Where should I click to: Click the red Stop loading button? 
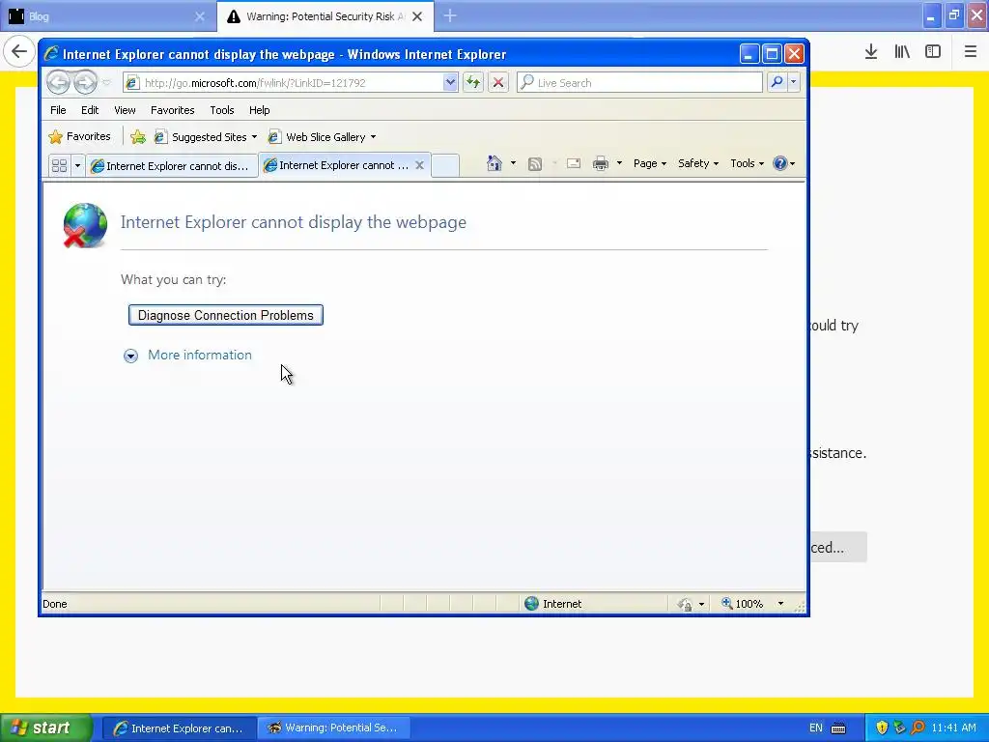pyautogui.click(x=498, y=83)
